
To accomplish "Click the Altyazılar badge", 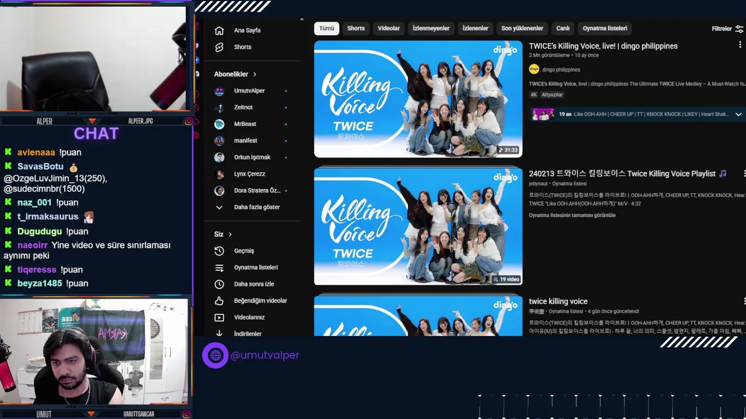I will (552, 95).
